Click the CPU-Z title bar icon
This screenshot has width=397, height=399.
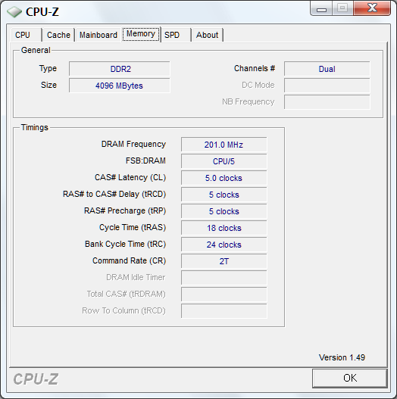[14, 11]
